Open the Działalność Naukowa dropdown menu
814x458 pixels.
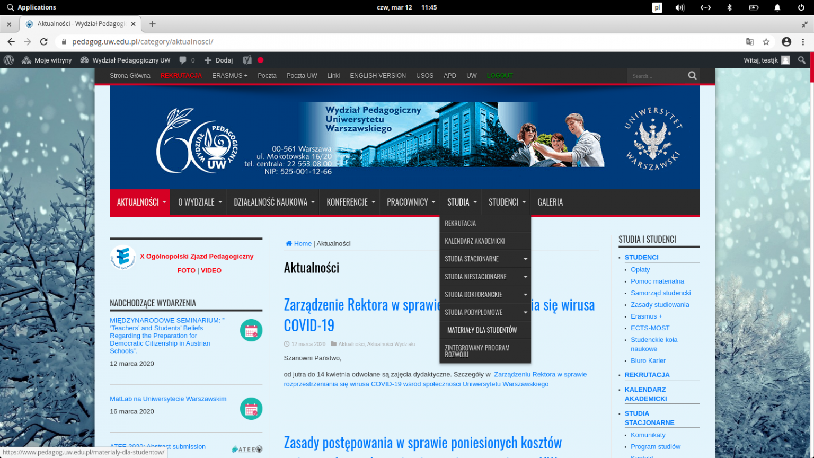click(x=273, y=202)
